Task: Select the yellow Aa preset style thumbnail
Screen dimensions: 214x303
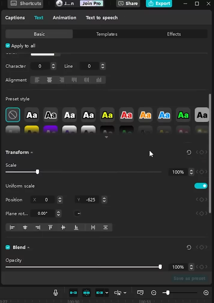Action: click(x=107, y=115)
